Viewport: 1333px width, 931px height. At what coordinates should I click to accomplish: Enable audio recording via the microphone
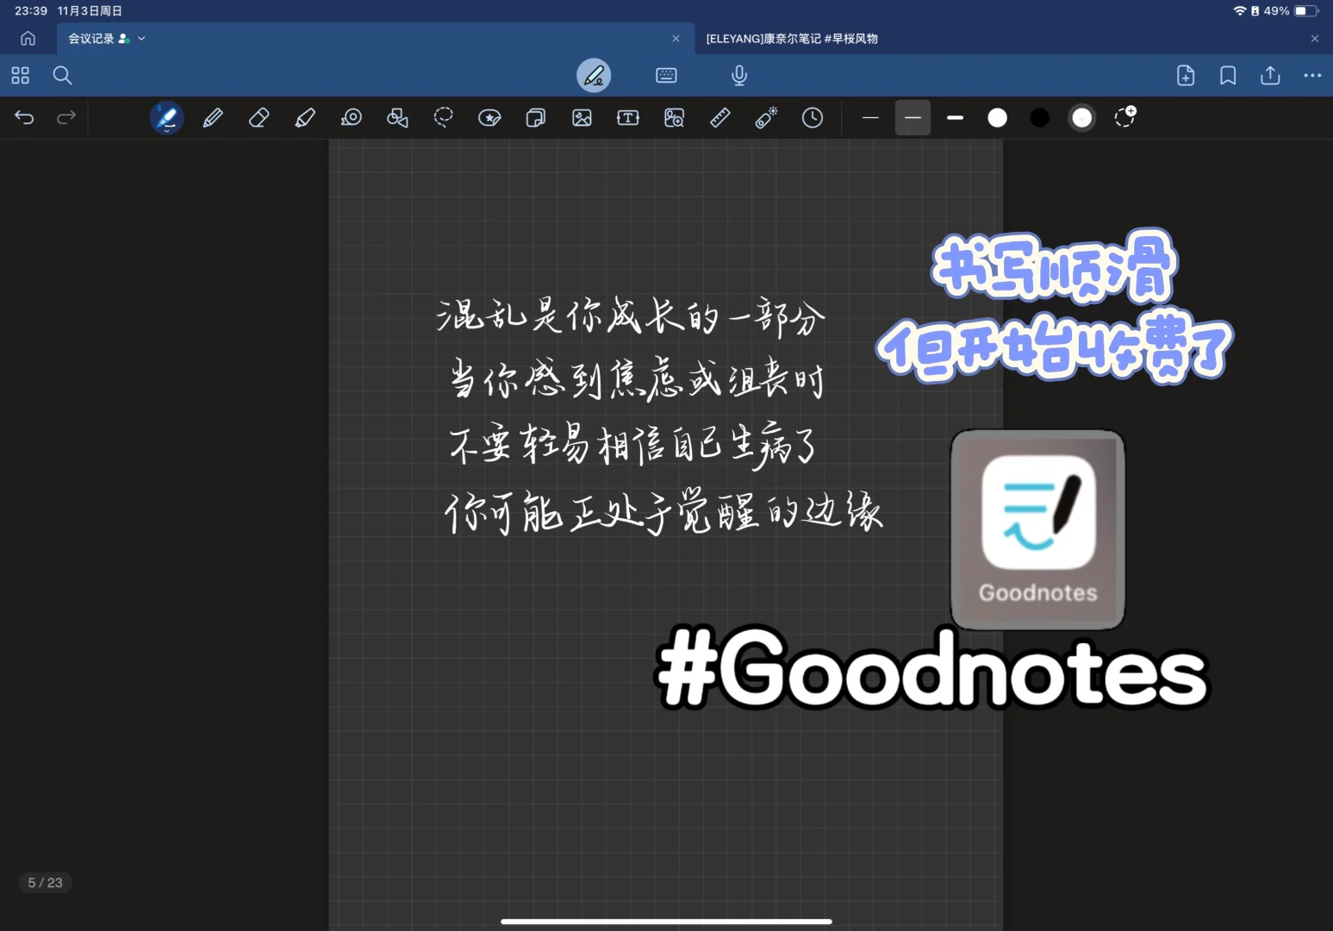tap(739, 75)
